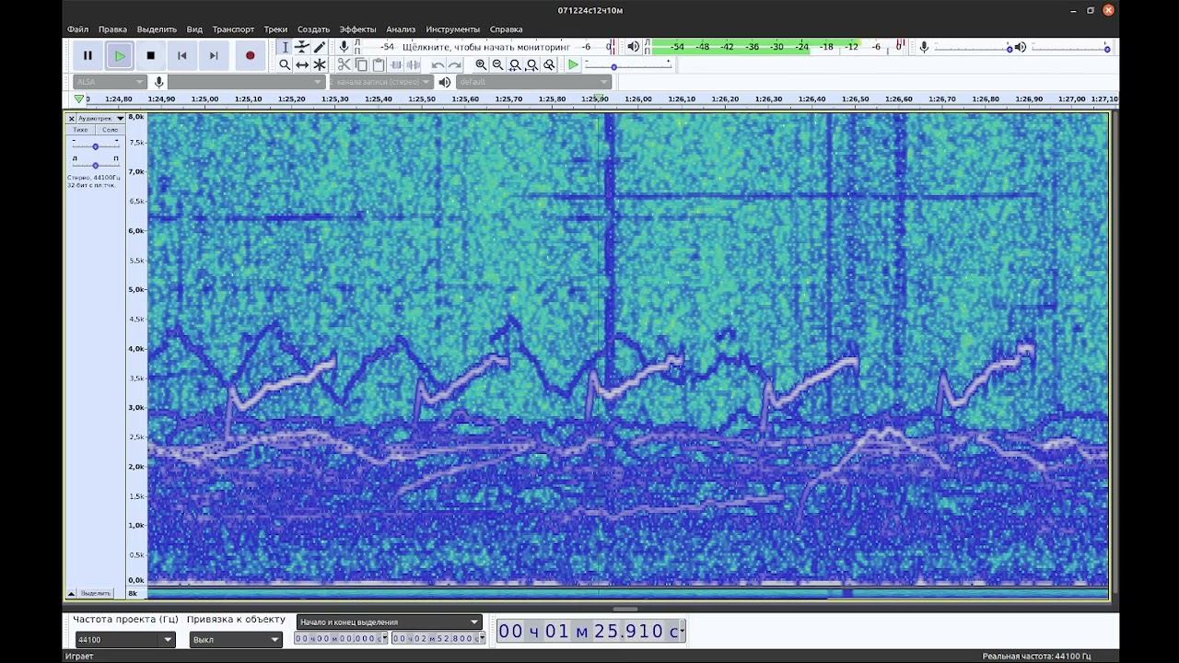This screenshot has width=1179, height=663.
Task: Click the track gain slider
Action: pyautogui.click(x=95, y=146)
